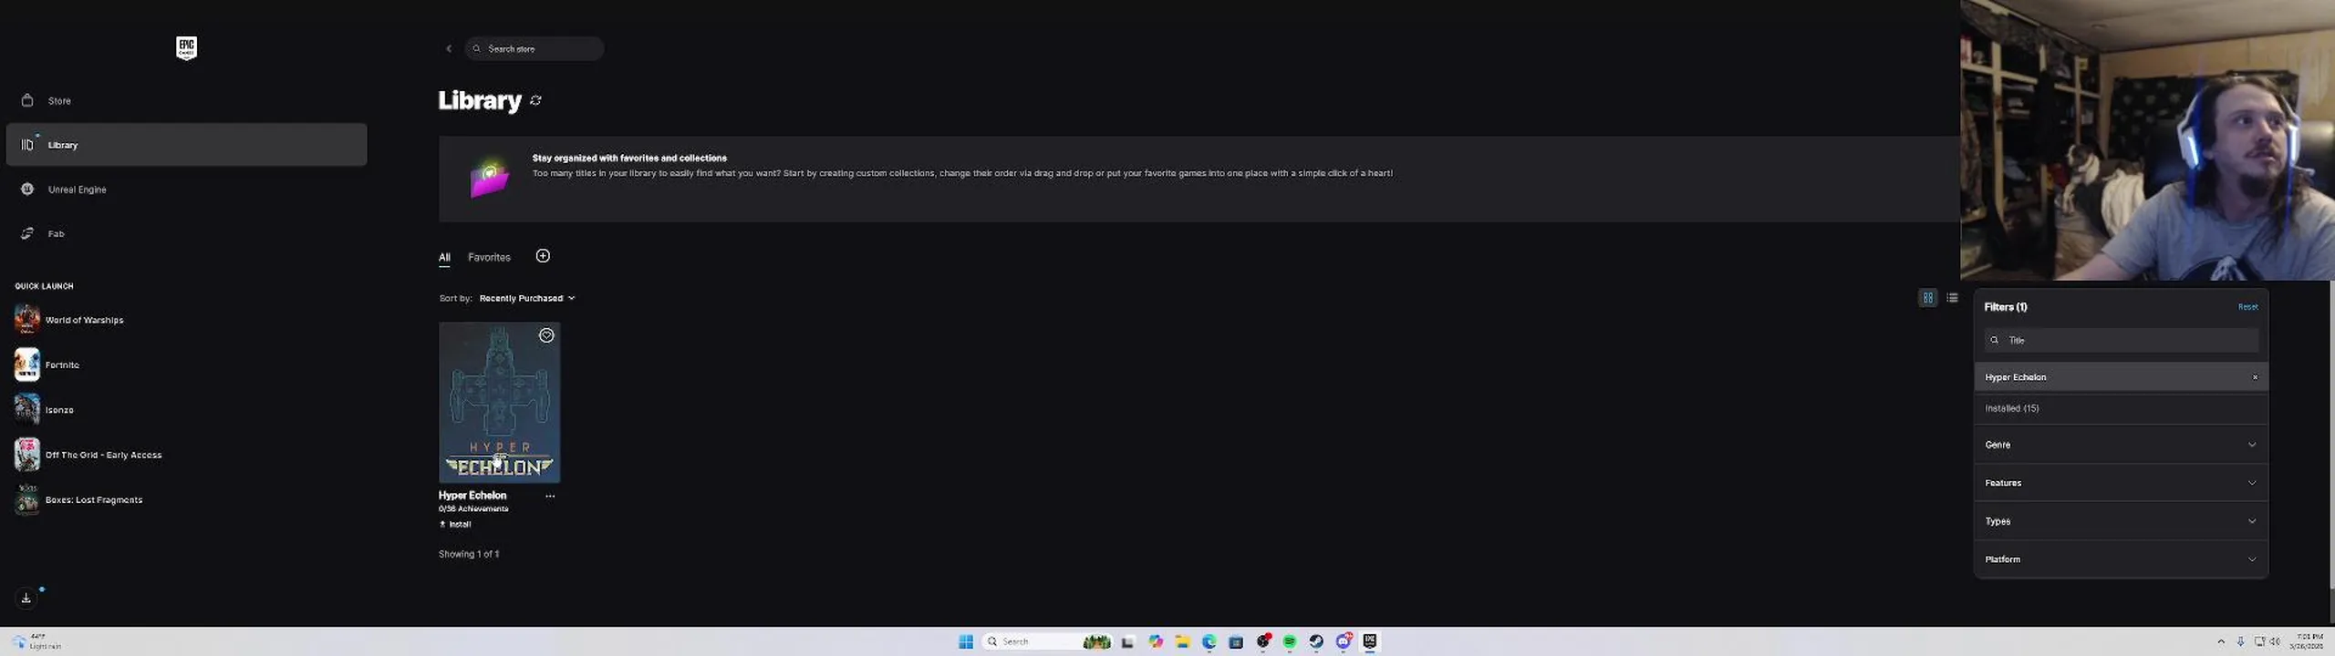
Task: Open the Sort by Recently Purchased dropdown
Action: coord(526,299)
